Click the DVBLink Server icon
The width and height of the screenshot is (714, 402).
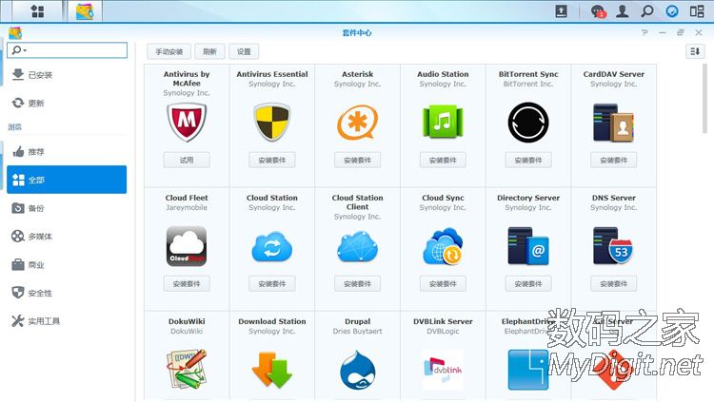point(443,370)
